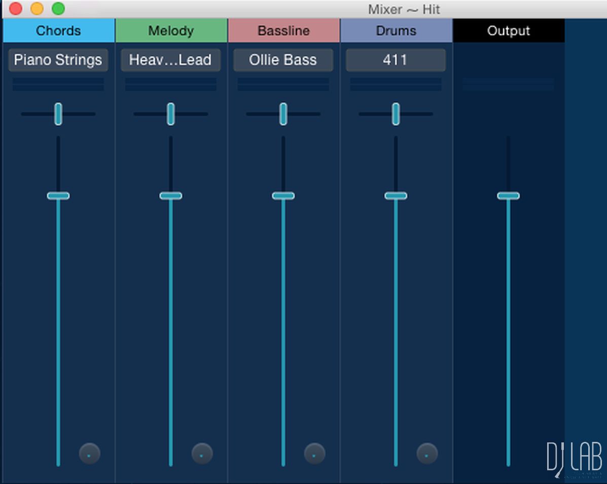Click the Output channel header
The width and height of the screenshot is (607, 484).
[509, 31]
